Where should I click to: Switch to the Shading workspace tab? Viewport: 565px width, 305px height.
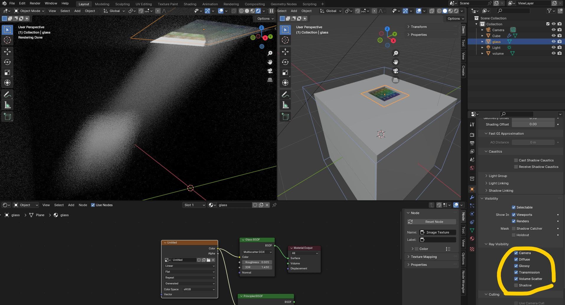(x=190, y=4)
